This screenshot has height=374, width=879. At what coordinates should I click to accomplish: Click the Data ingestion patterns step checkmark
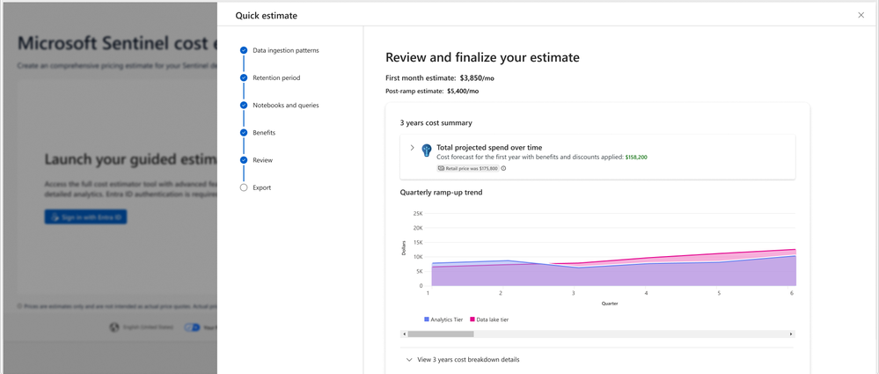tap(244, 50)
